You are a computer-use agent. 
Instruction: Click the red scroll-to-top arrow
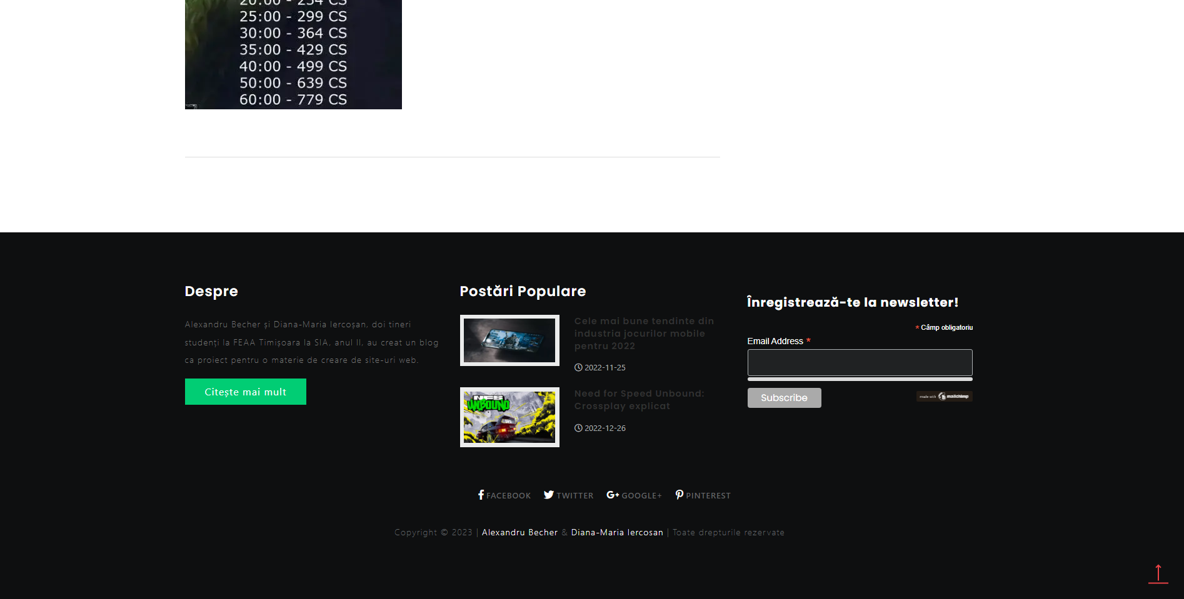[x=1158, y=573]
